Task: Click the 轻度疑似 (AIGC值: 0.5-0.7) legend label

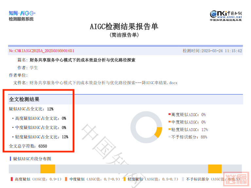Action: [x=153, y=179]
